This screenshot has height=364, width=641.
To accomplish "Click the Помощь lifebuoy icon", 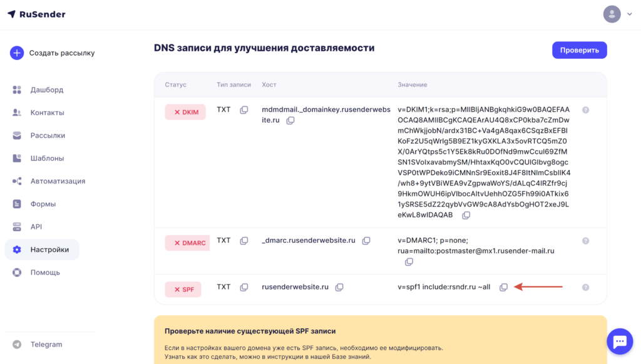I will pyautogui.click(x=17, y=273).
